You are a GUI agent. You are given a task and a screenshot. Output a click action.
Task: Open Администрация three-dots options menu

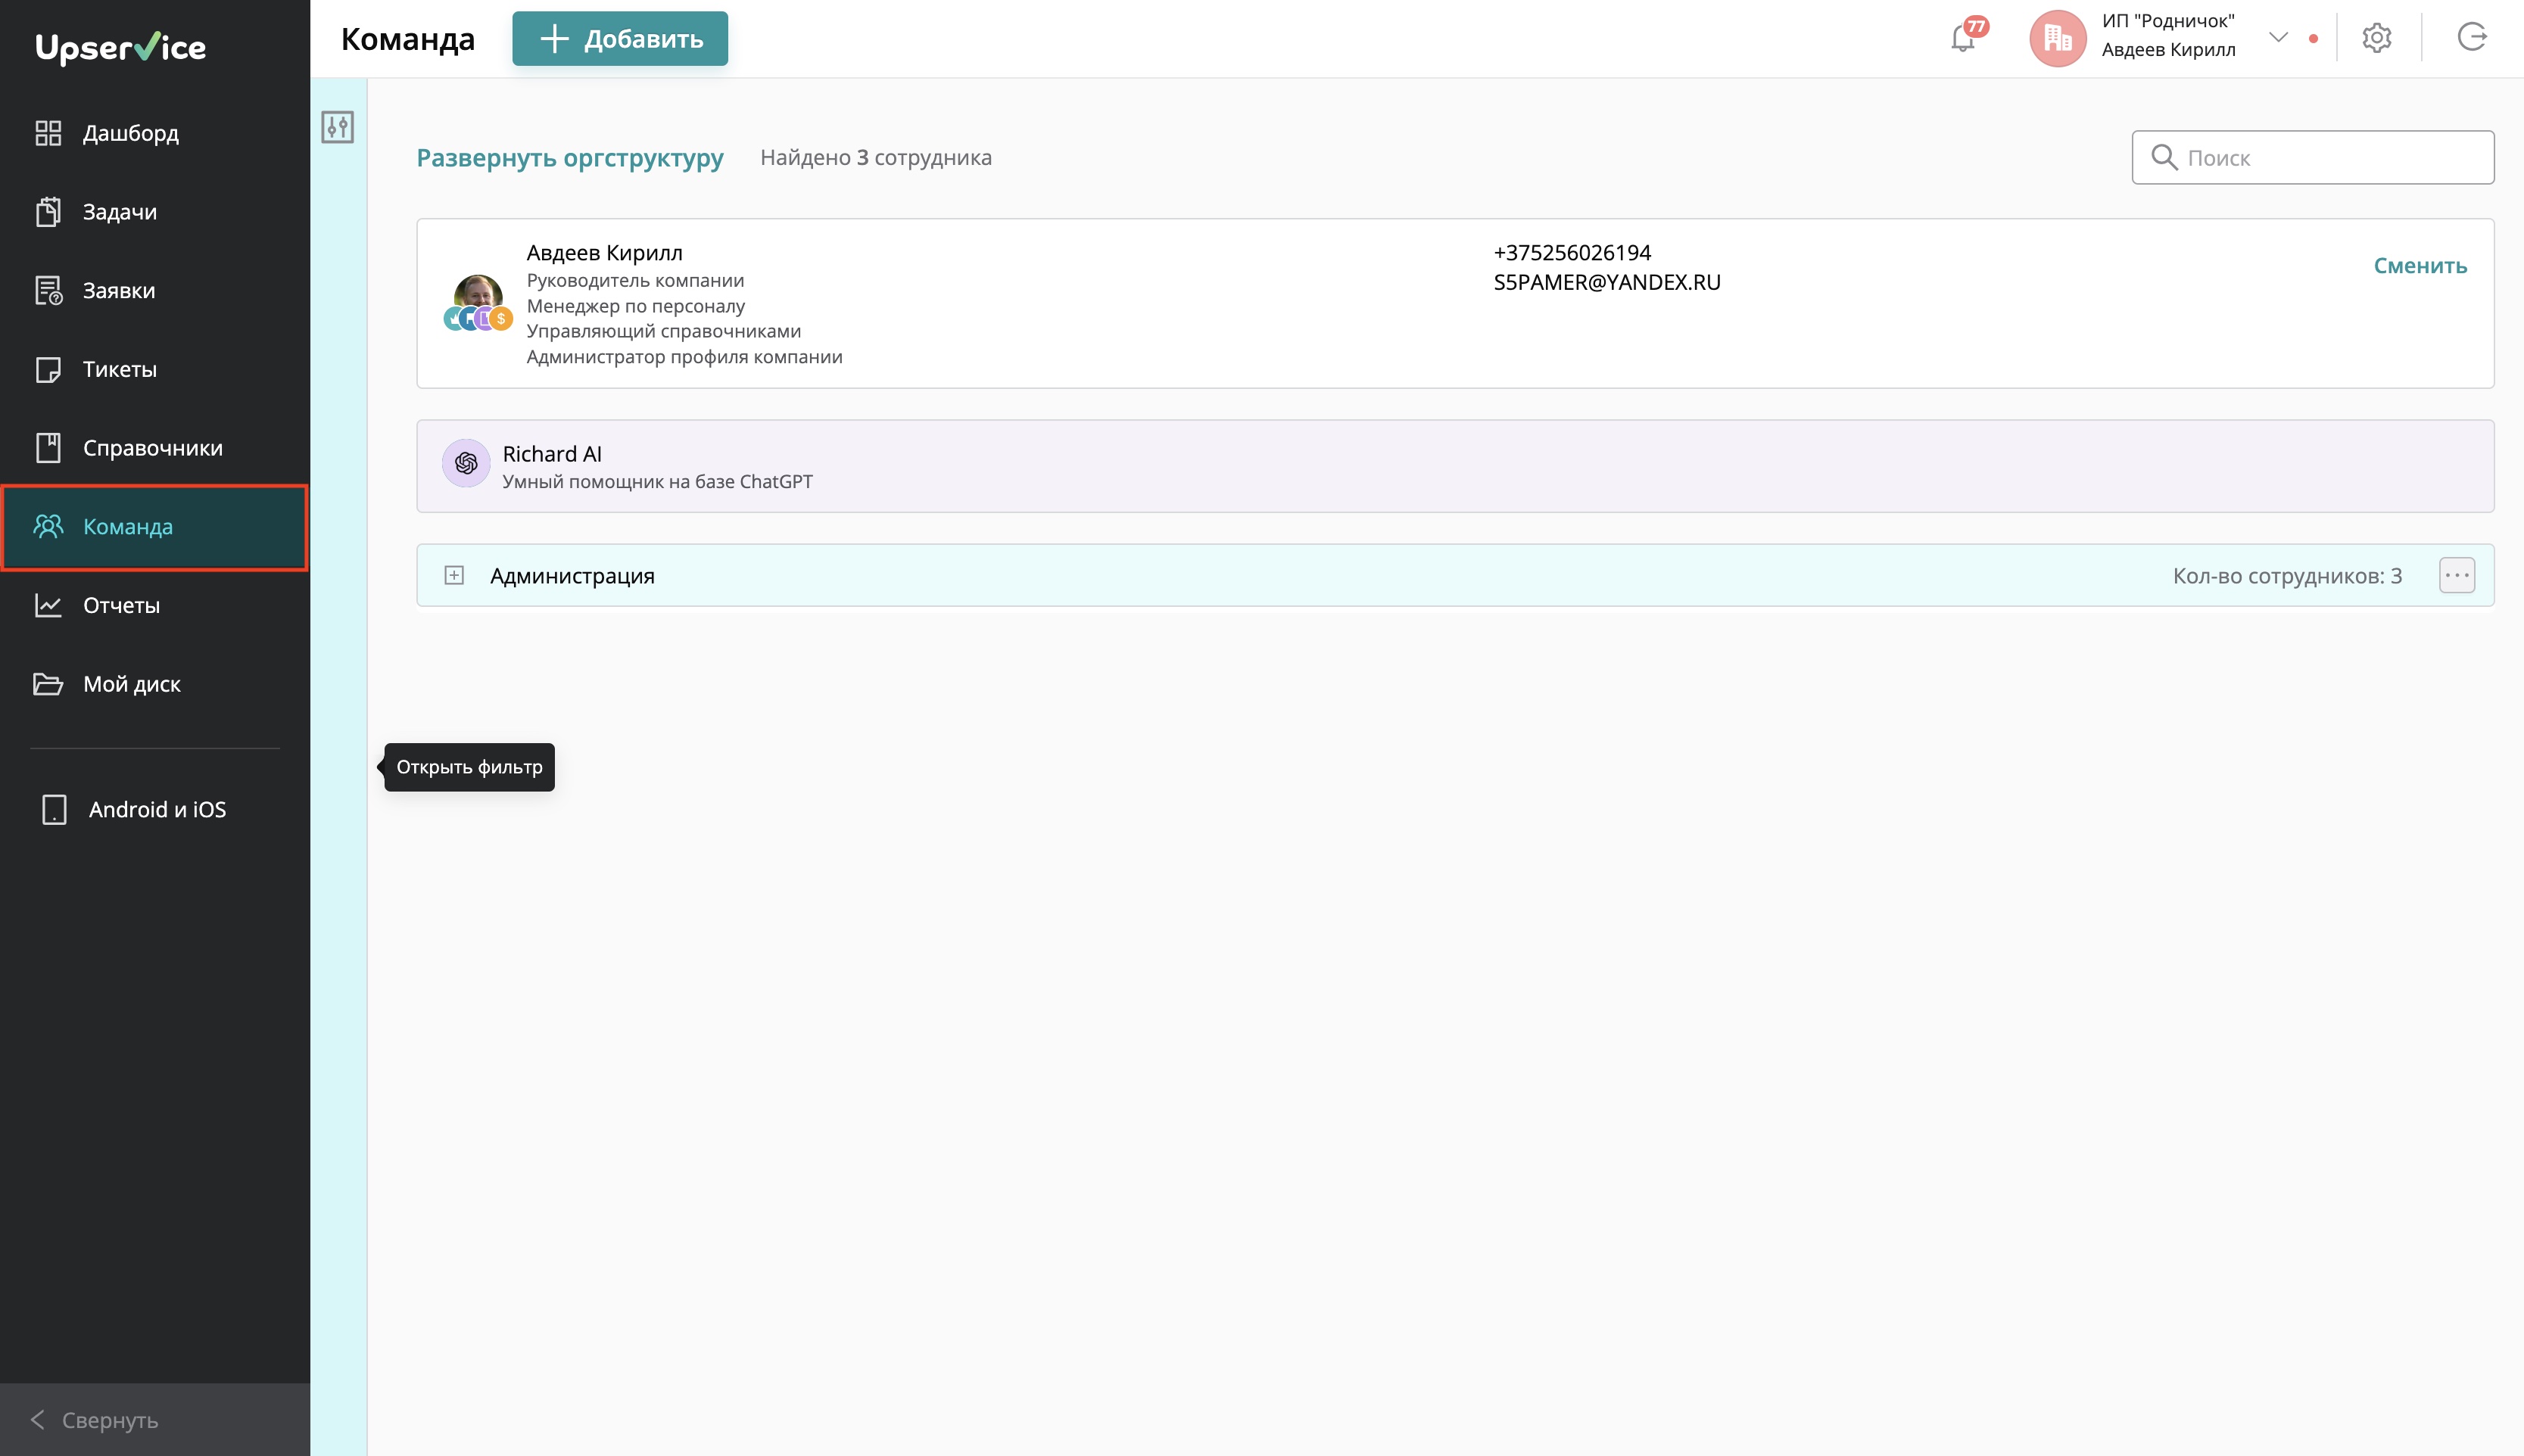pyautogui.click(x=2456, y=575)
